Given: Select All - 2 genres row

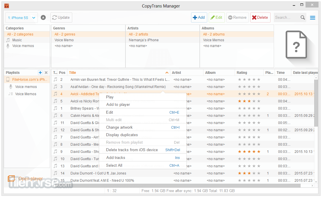Looking at the screenshot, I should click(88, 34).
